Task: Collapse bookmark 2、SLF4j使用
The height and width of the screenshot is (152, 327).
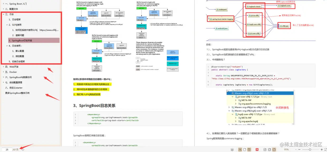Action: click(6, 25)
